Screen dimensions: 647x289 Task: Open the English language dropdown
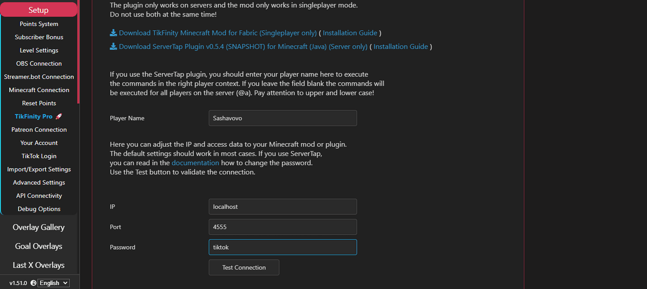click(54, 283)
